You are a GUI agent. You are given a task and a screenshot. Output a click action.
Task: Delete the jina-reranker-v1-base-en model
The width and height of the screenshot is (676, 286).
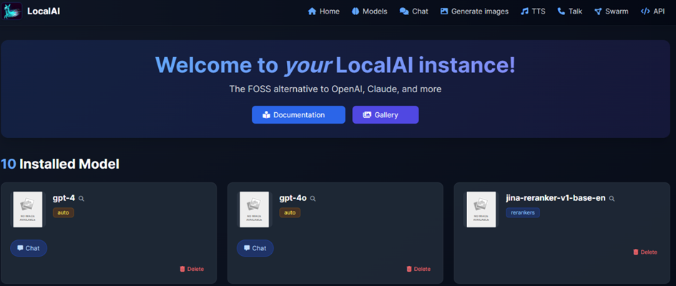tap(645, 252)
